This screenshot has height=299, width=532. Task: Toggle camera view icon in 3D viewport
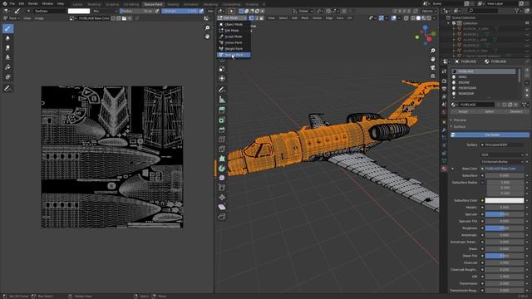coord(432,67)
